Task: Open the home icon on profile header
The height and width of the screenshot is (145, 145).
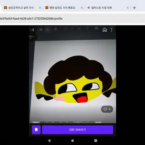Action: pyautogui.click(x=105, y=30)
